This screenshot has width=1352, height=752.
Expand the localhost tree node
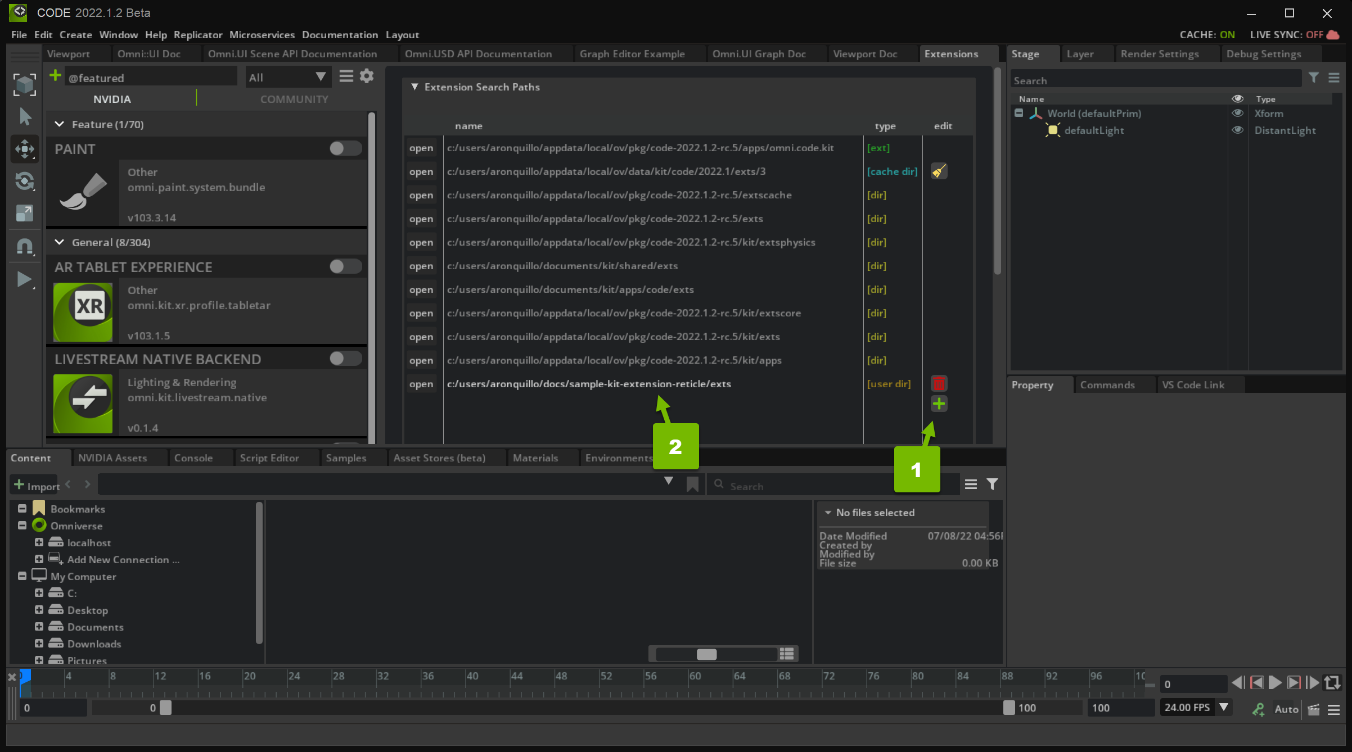tap(39, 542)
